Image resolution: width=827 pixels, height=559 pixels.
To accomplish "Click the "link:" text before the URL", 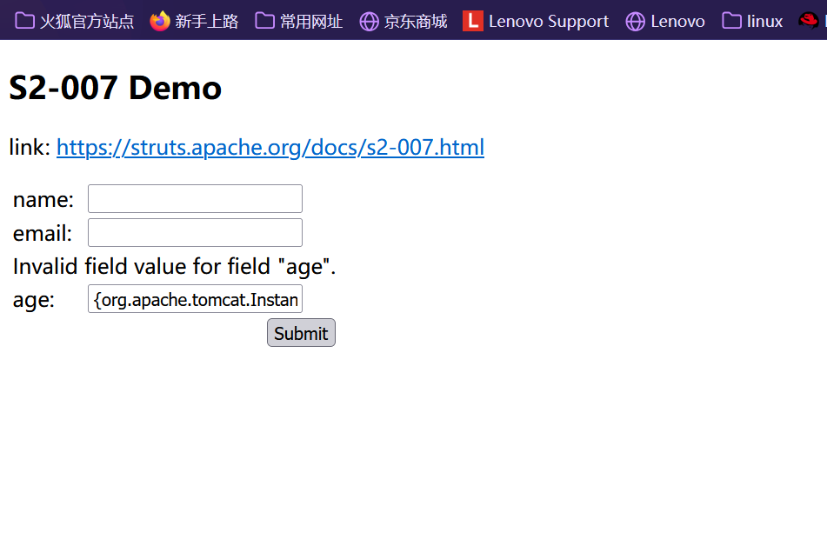I will (x=30, y=148).
